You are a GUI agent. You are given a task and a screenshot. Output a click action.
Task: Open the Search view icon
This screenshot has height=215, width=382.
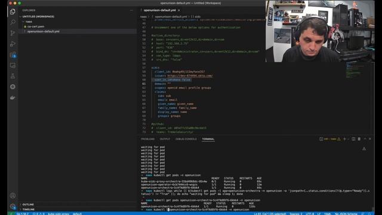(x=13, y=22)
